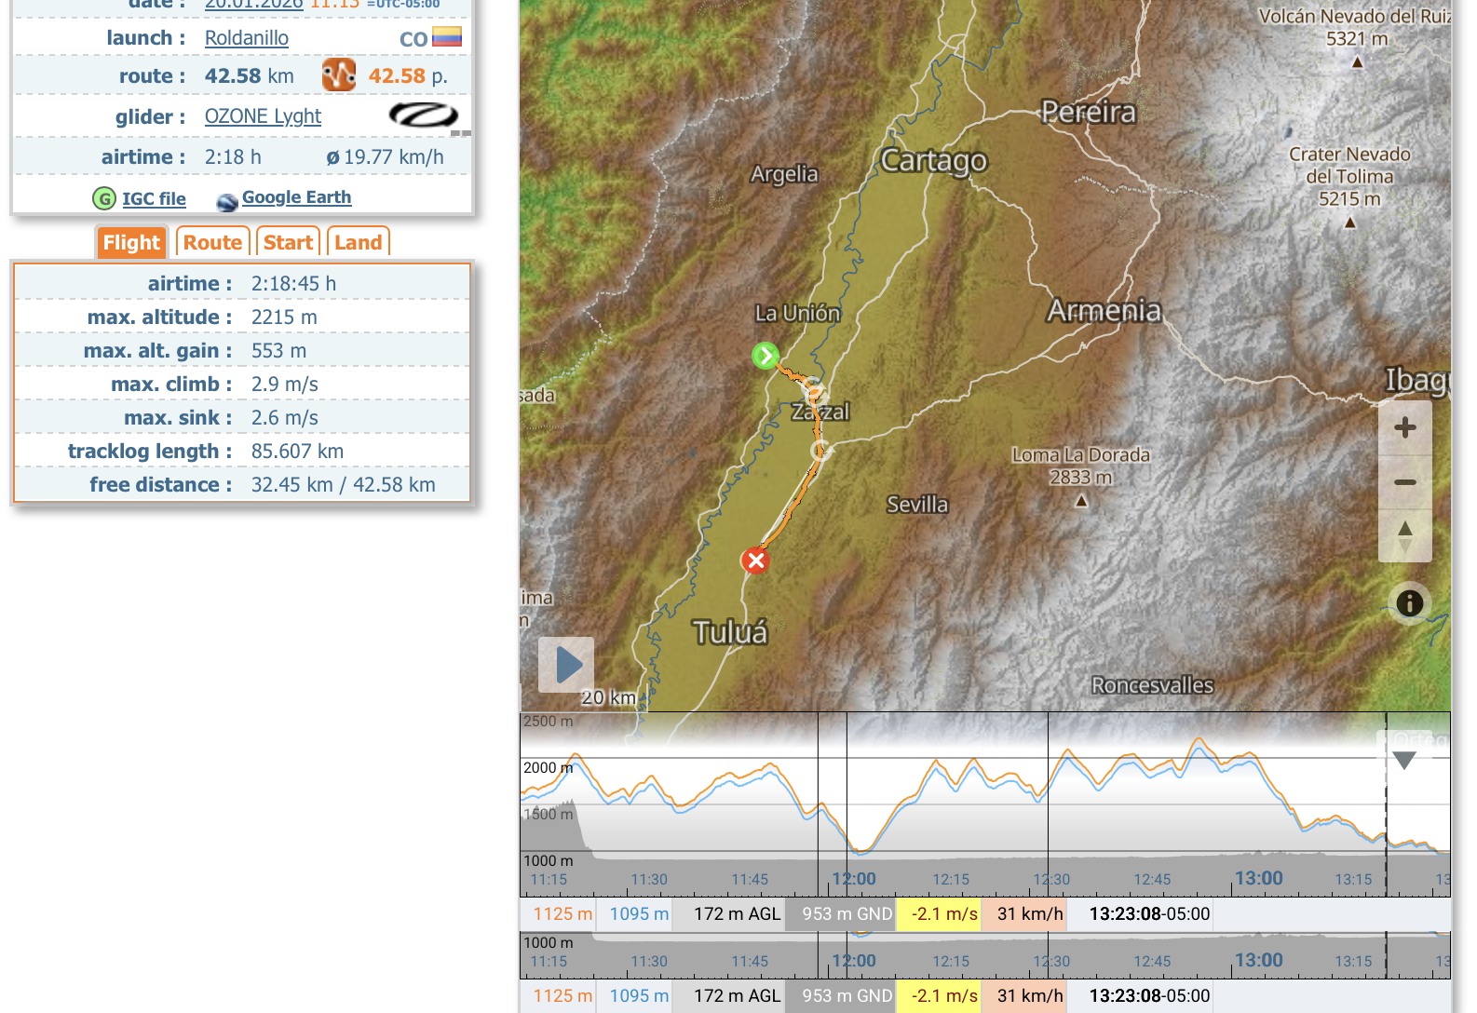The width and height of the screenshot is (1477, 1013).
Task: Click the green launch marker on map
Action: [766, 355]
